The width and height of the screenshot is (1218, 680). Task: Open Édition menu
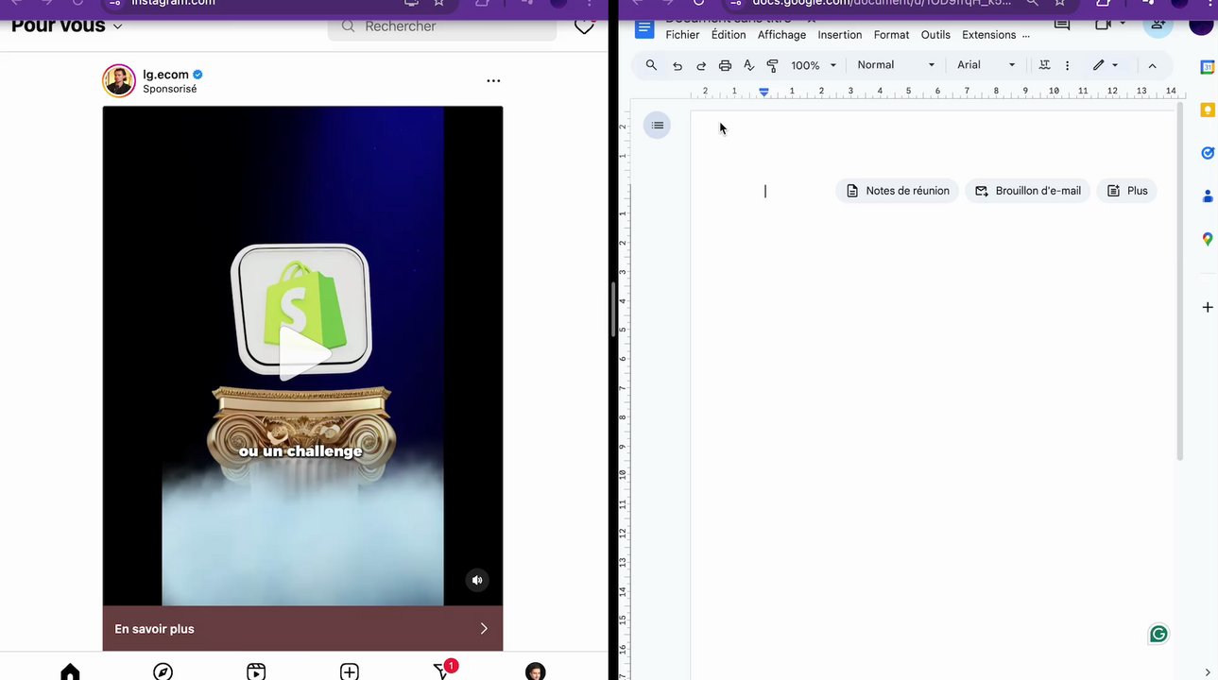pos(729,35)
